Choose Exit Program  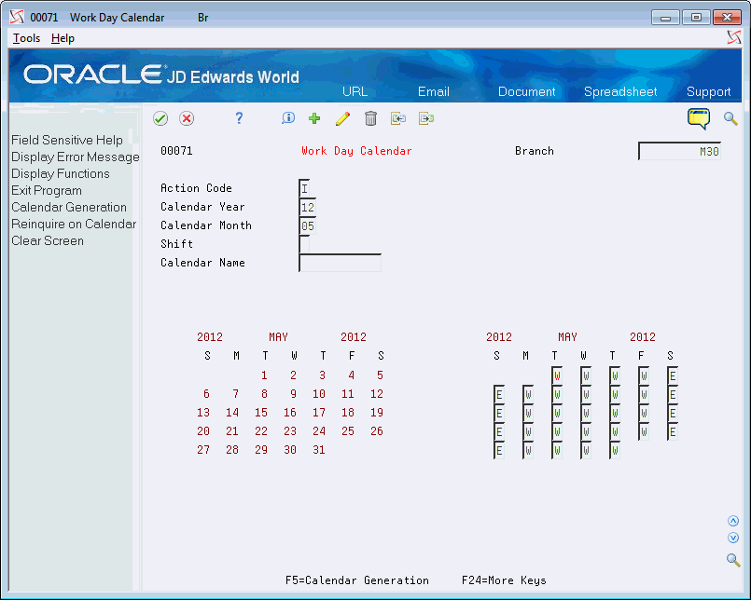click(47, 190)
